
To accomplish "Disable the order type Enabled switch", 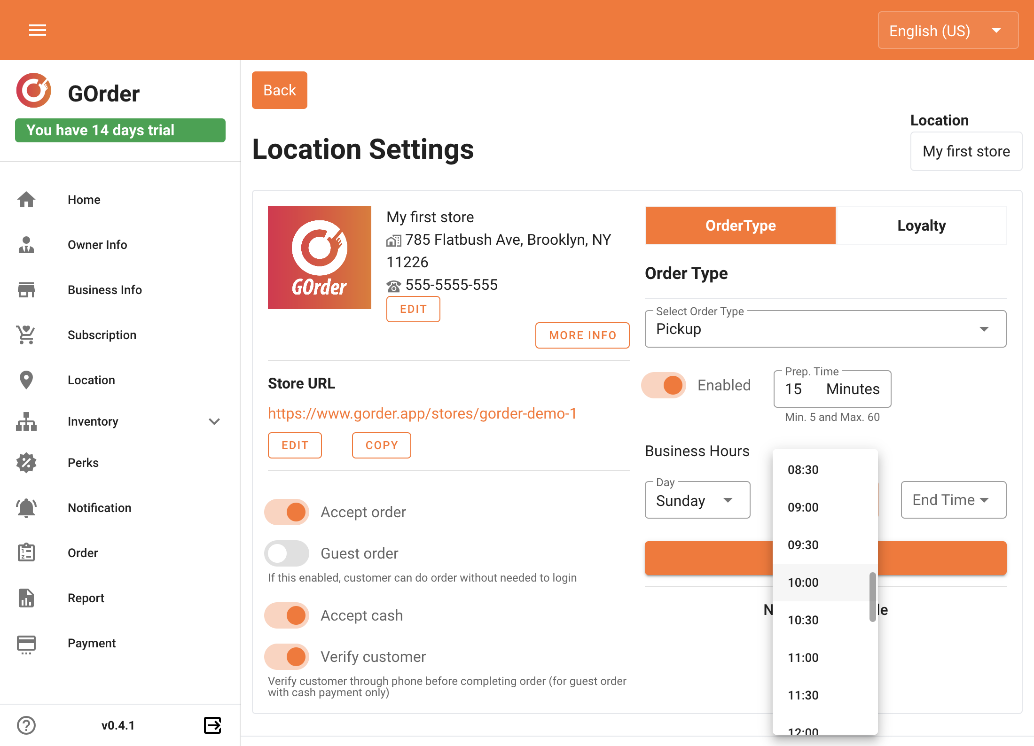I will coord(664,385).
